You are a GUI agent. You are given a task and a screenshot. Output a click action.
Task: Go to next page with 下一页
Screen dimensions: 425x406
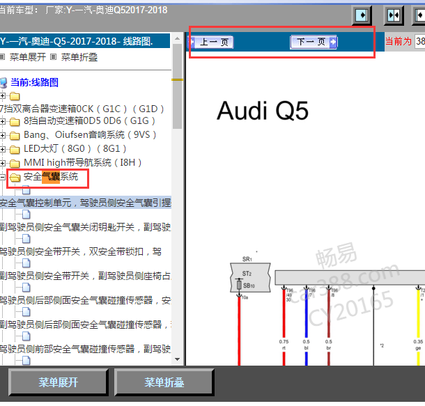[314, 42]
